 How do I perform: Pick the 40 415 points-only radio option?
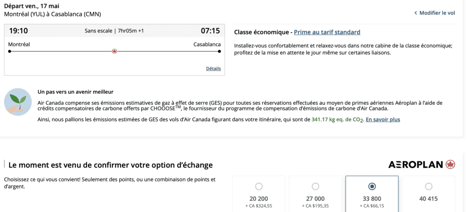pos(428,186)
